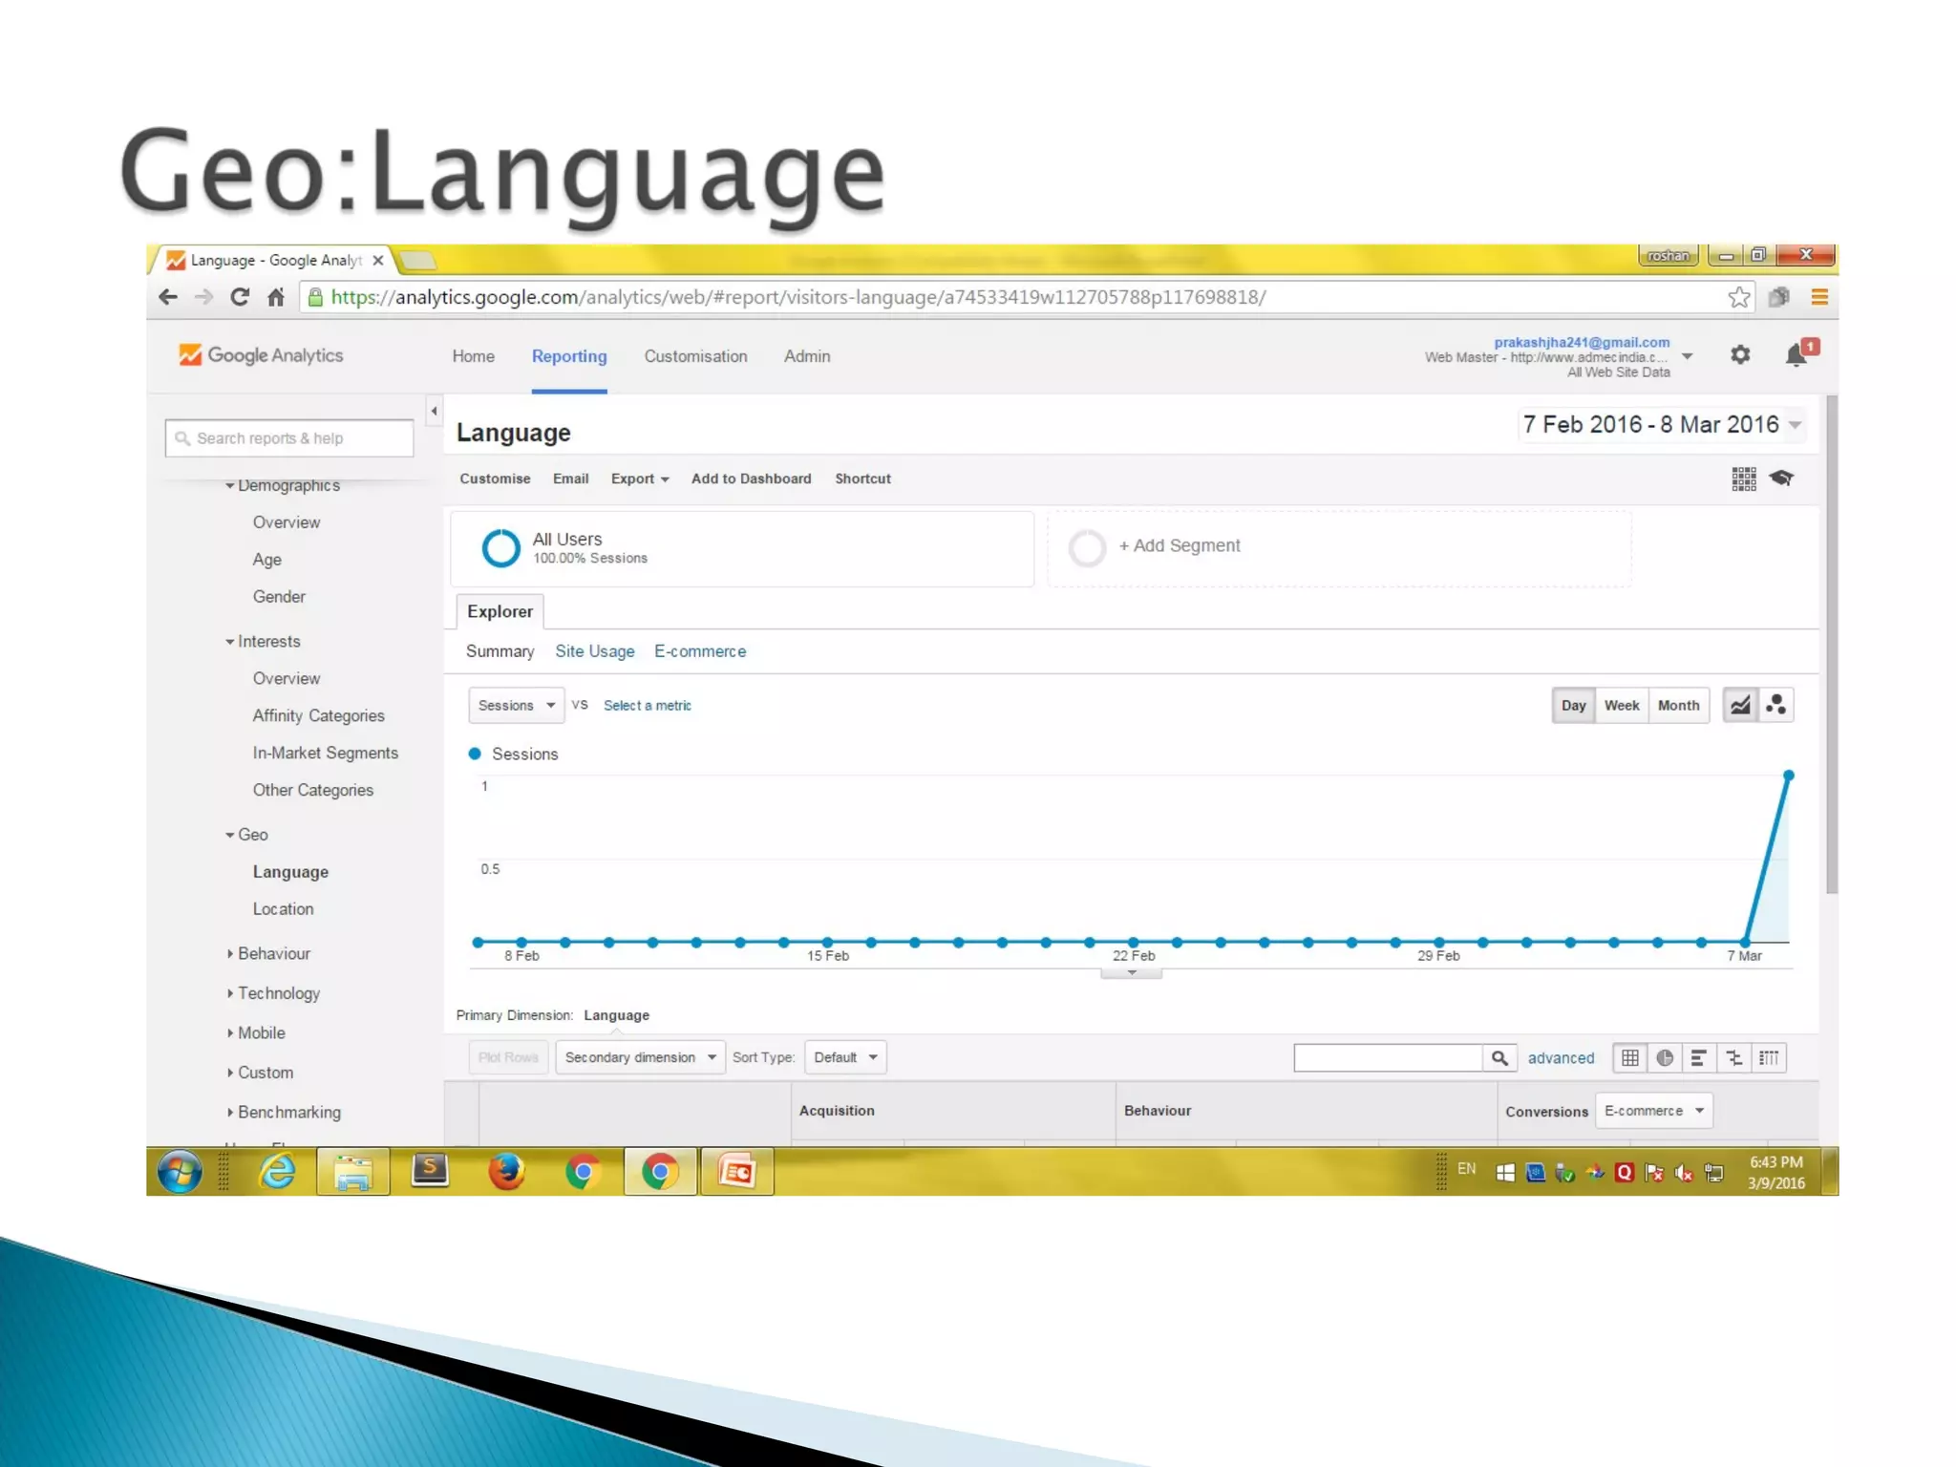The image size is (1956, 1467).
Task: Switch to motion chart view icon
Action: (1776, 705)
